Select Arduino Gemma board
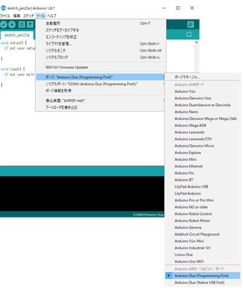The height and width of the screenshot is (288, 243). point(202,227)
